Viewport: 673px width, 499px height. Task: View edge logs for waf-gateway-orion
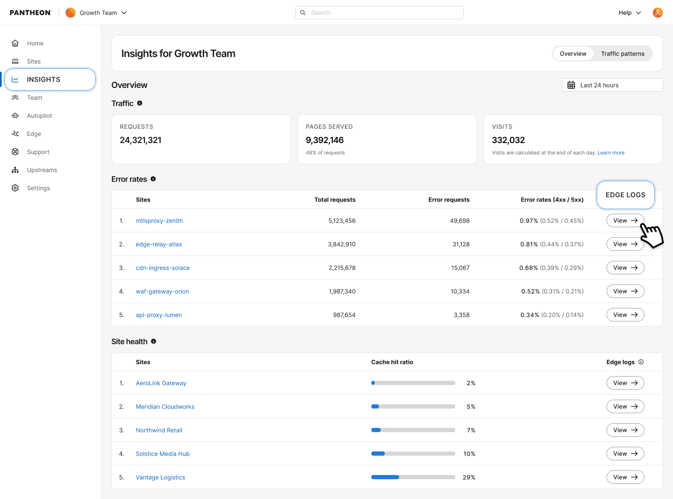point(625,291)
